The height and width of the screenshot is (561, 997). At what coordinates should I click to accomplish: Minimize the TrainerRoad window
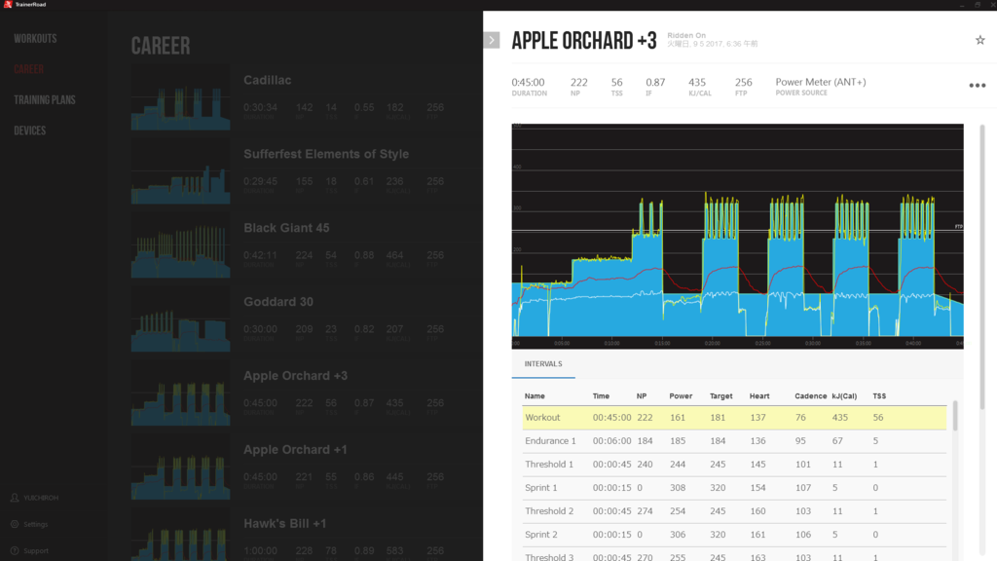tap(961, 5)
